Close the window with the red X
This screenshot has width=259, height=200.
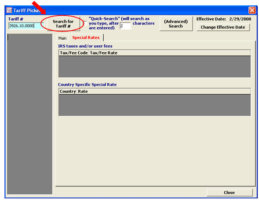(252, 10)
